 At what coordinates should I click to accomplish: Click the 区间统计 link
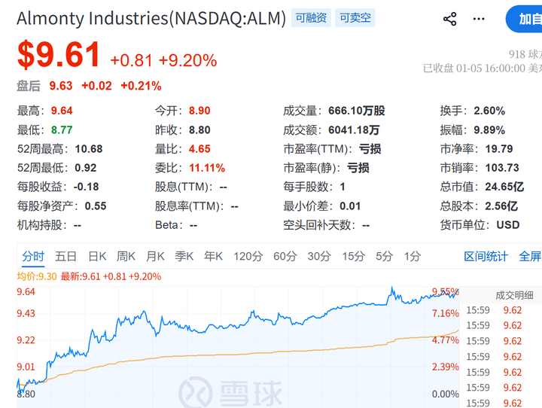pos(486,257)
